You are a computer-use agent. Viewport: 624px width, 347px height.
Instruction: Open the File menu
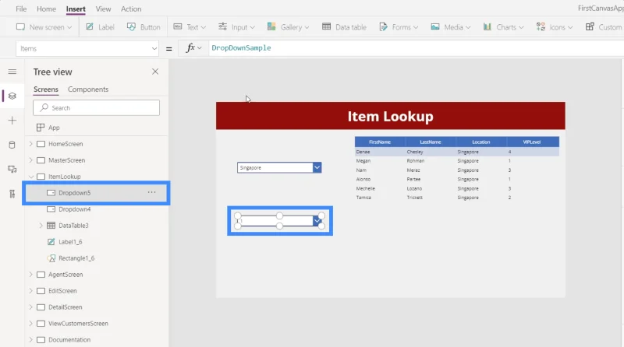(21, 9)
